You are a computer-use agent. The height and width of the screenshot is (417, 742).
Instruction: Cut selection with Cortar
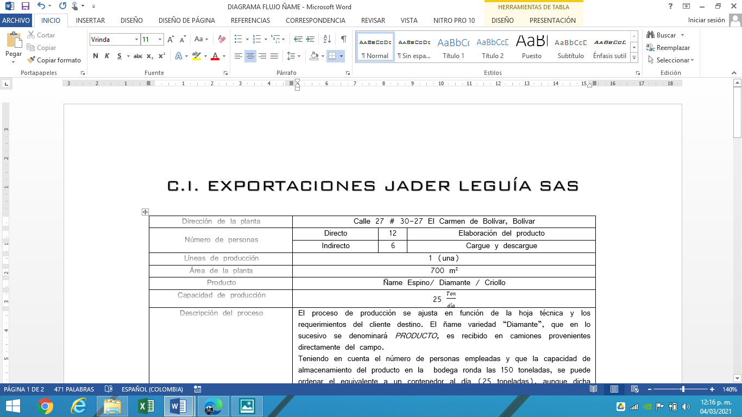41,35
